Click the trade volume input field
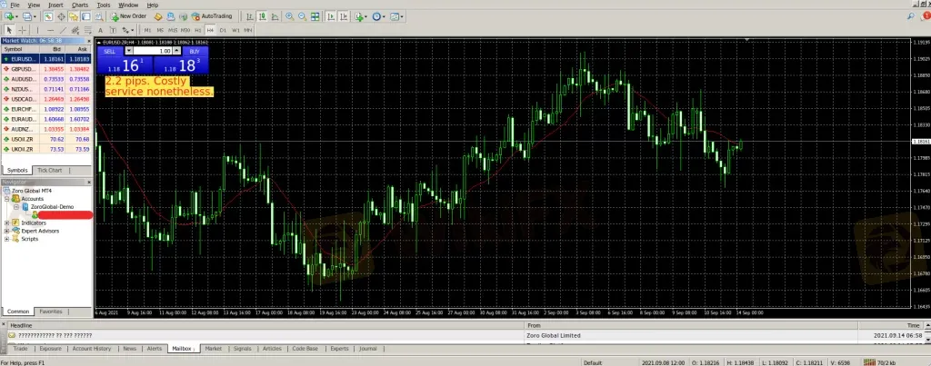Screen dimensions: 931x366 click(x=152, y=51)
